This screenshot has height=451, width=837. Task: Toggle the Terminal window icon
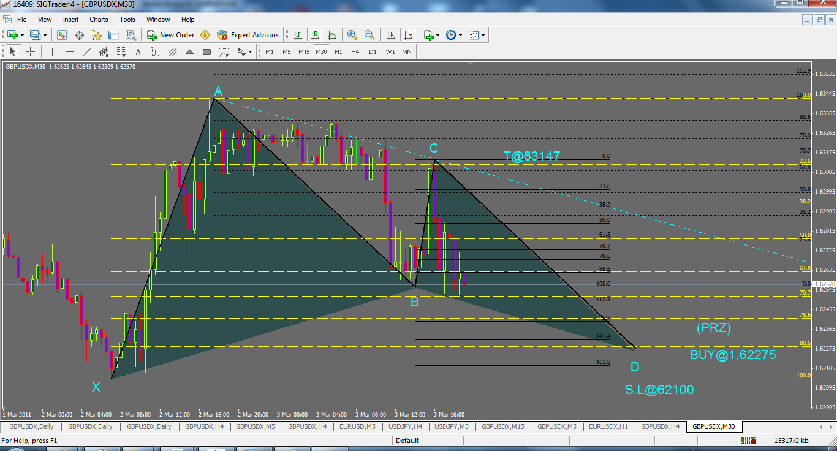(x=113, y=35)
